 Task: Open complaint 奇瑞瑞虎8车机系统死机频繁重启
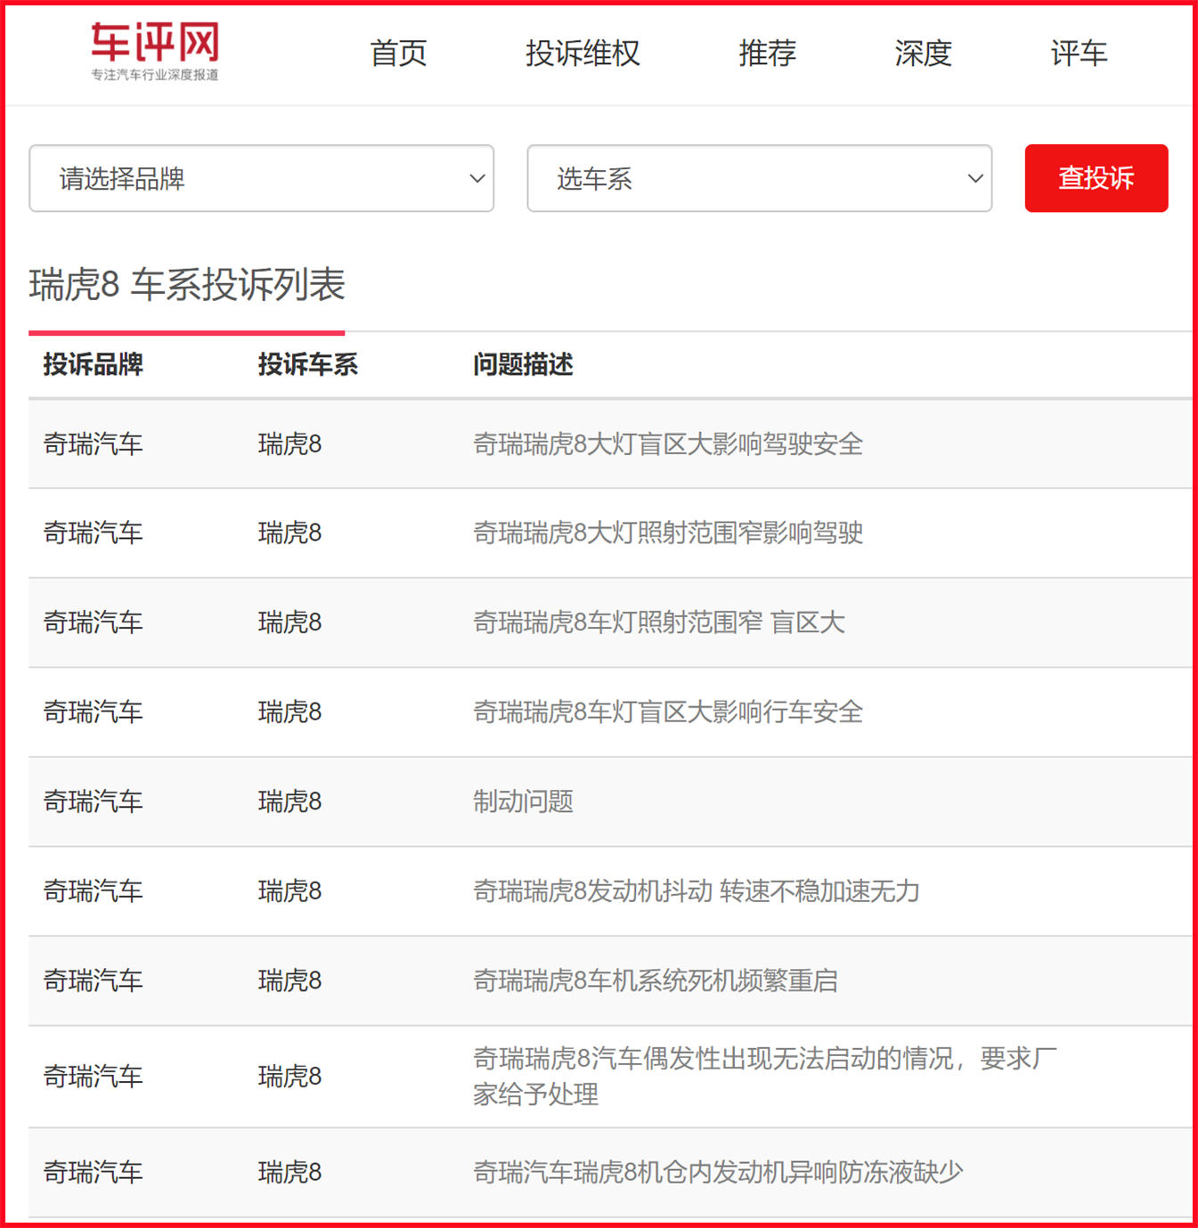655,980
